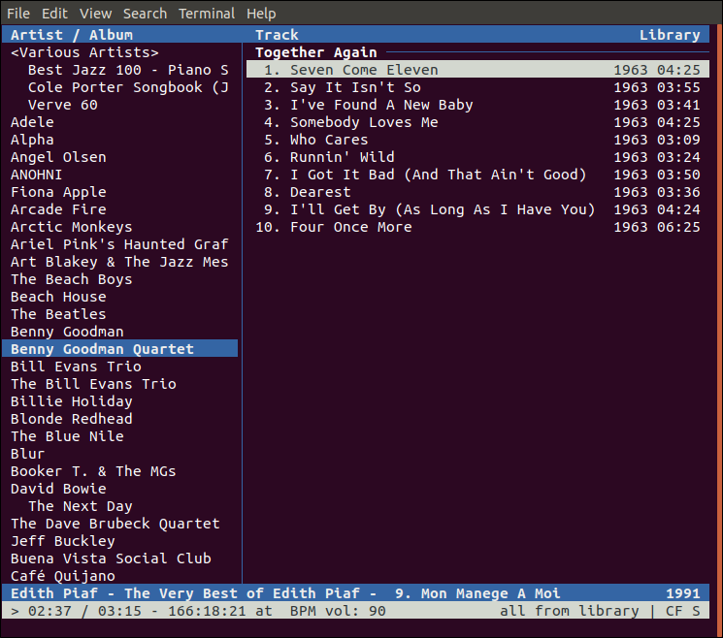Click the Artist / Album column header
The width and height of the screenshot is (723, 638).
pyautogui.click(x=72, y=35)
